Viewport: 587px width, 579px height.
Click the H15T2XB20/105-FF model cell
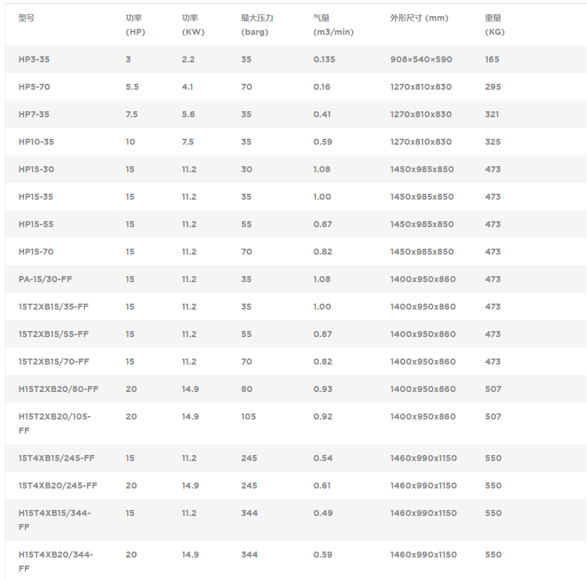pos(54,423)
